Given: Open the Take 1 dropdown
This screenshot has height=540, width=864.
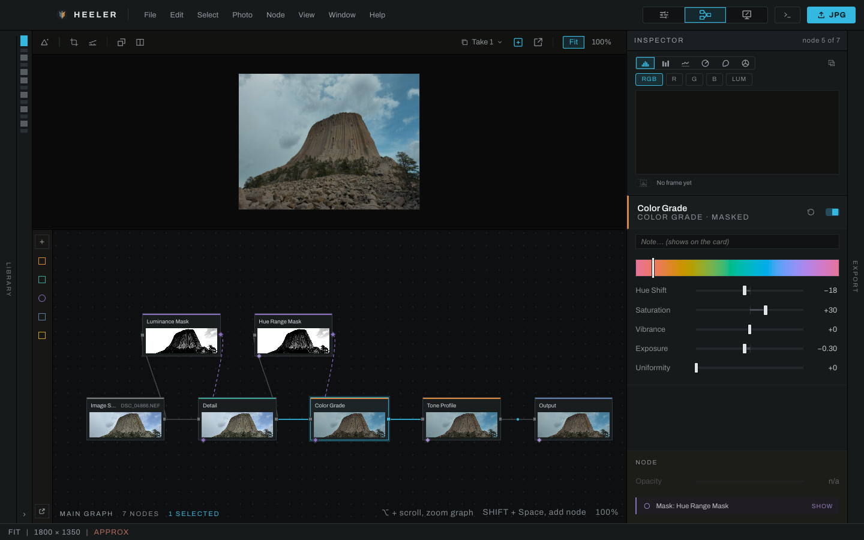Looking at the screenshot, I should 482,42.
